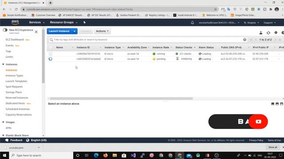Viewport: 284px width, 159px height.
Task: Open browser extensions puzzle icon
Action: [271, 9]
